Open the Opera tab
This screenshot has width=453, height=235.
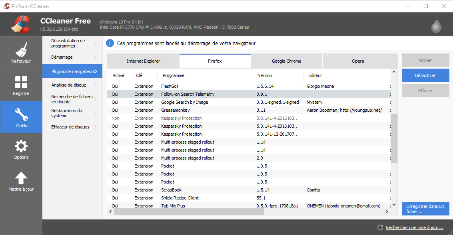(x=358, y=61)
